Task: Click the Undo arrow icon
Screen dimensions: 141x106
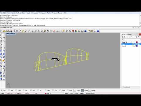Action: click(26, 31)
